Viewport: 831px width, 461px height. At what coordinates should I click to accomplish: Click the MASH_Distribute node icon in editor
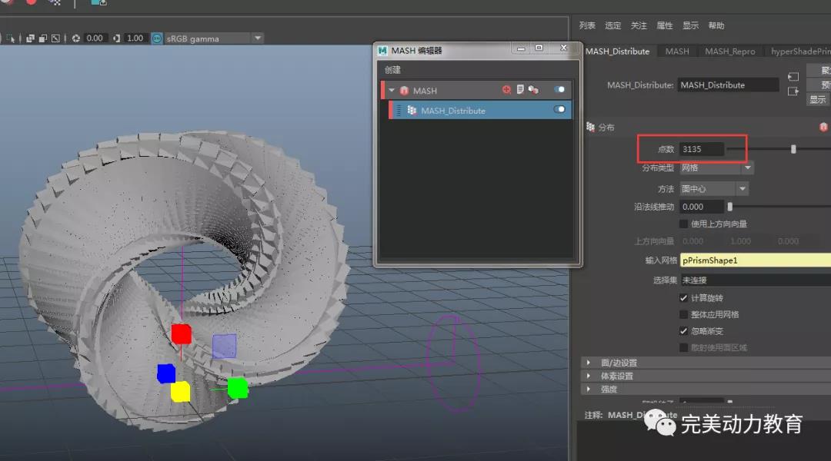pyautogui.click(x=412, y=111)
